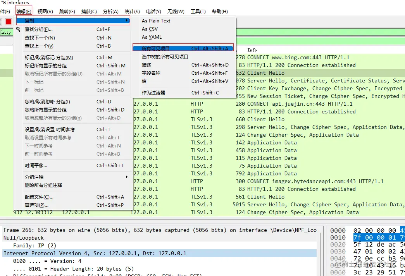Select Family: IP (2) field
The height and width of the screenshot is (276, 405).
click(x=160, y=245)
